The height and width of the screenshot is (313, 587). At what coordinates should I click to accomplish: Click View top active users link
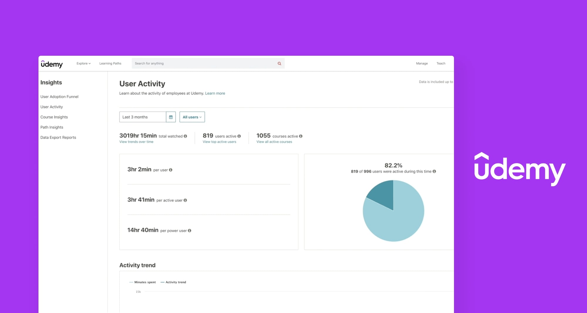click(219, 142)
